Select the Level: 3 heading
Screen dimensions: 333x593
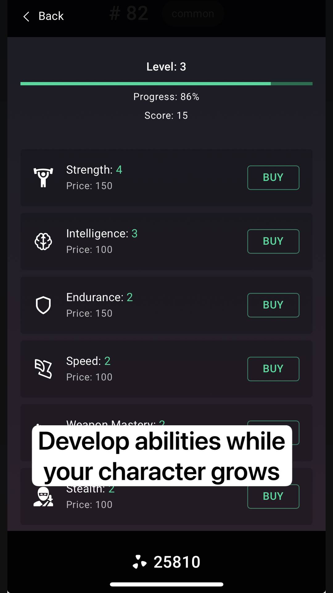pos(166,67)
